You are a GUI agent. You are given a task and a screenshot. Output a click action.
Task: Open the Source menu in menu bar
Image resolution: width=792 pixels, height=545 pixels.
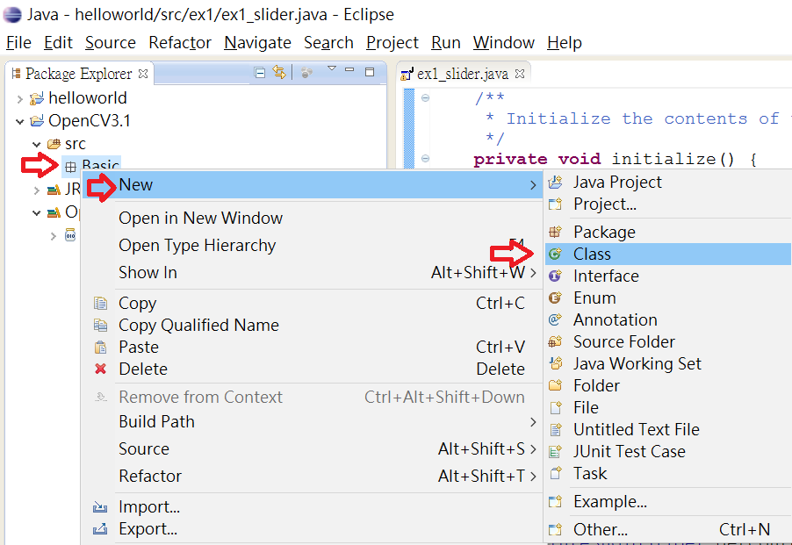[110, 43]
